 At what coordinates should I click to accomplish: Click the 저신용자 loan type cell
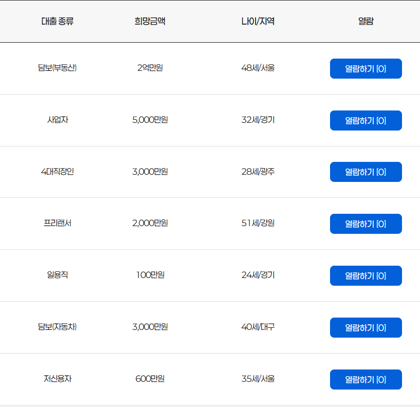[x=58, y=379]
